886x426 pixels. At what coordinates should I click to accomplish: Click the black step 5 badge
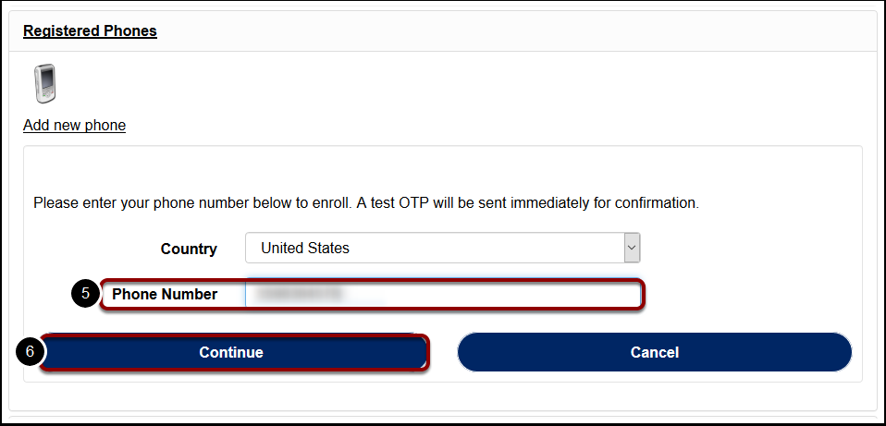click(86, 294)
